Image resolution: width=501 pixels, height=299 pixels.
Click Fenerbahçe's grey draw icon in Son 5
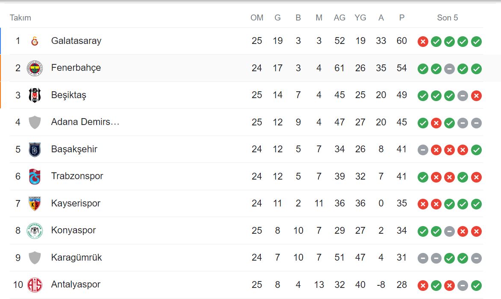(449, 69)
